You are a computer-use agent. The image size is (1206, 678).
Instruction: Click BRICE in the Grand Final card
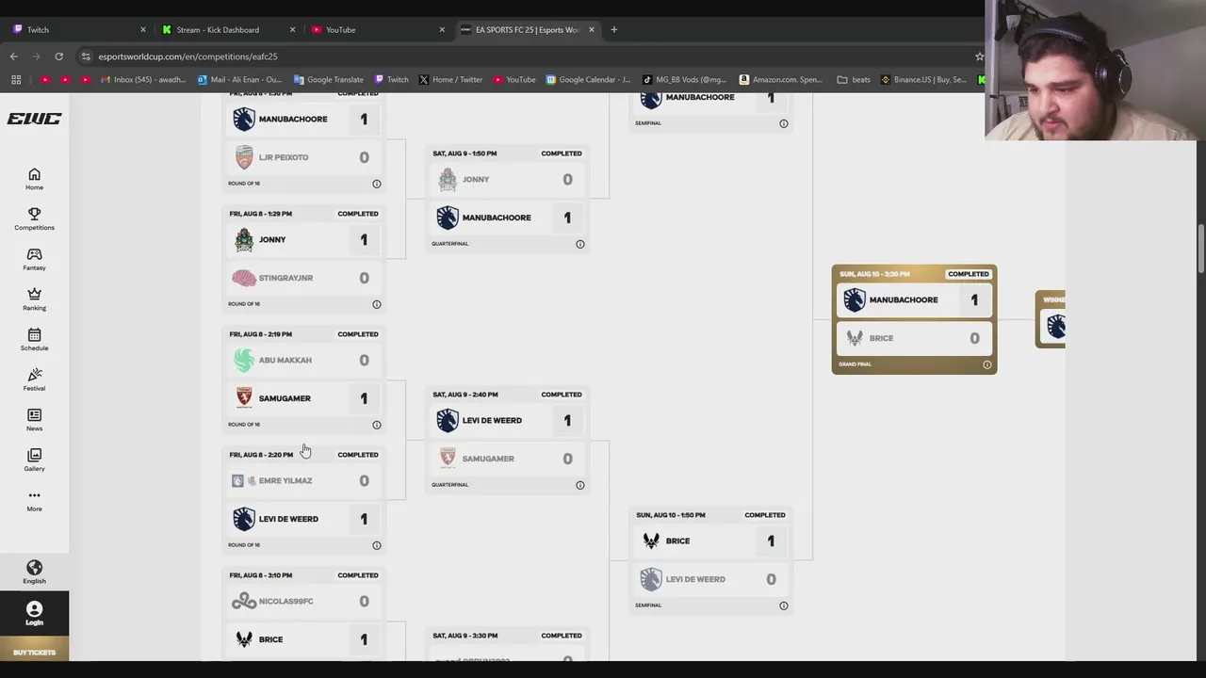point(881,338)
